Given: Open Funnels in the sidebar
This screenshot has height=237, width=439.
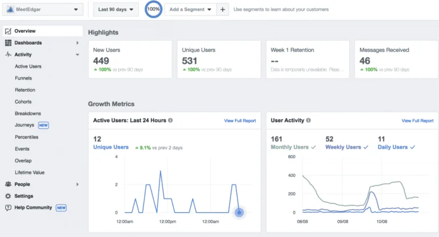Looking at the screenshot, I should point(23,78).
